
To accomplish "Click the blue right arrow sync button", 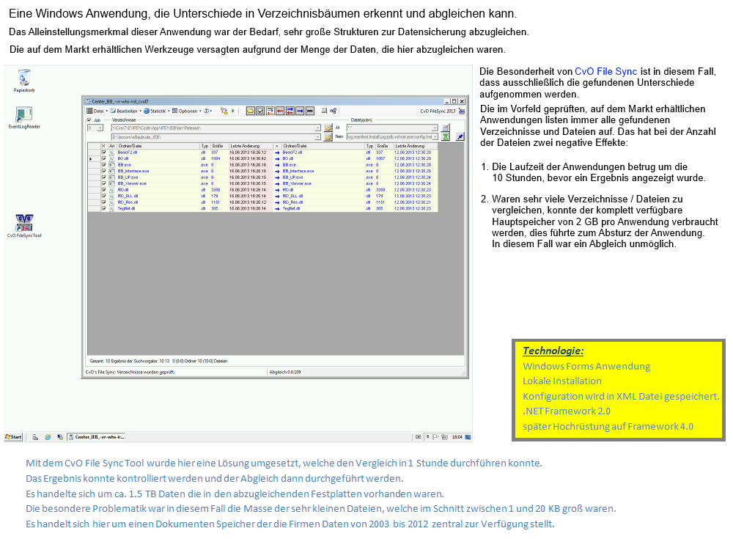I will pos(300,111).
